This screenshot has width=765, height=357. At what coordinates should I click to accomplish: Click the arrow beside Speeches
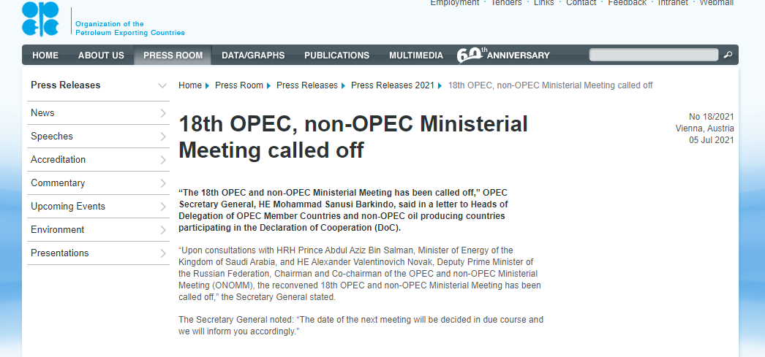[x=163, y=137]
